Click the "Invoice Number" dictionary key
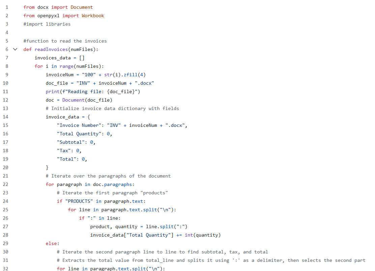Viewport: 375px width, 271px height. click(79, 125)
